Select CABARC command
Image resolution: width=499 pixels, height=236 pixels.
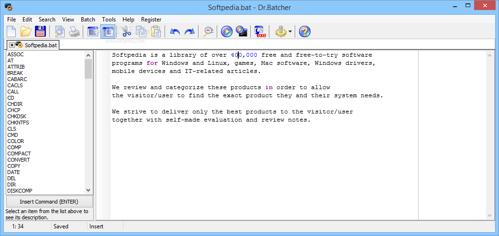45,79
